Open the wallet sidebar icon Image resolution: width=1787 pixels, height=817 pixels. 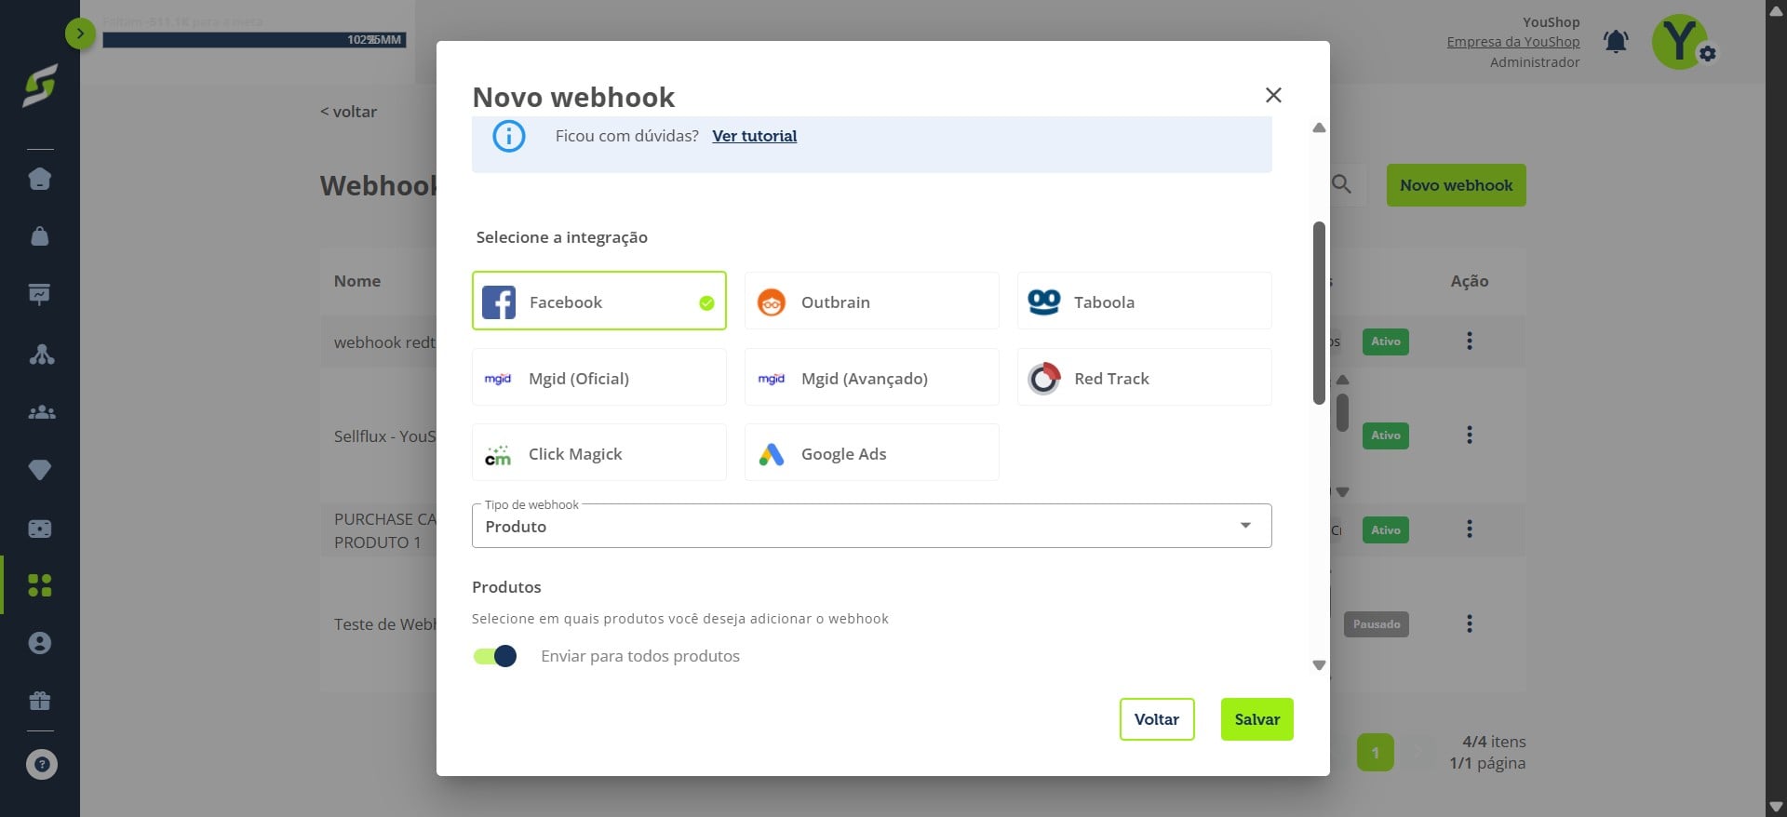point(40,529)
